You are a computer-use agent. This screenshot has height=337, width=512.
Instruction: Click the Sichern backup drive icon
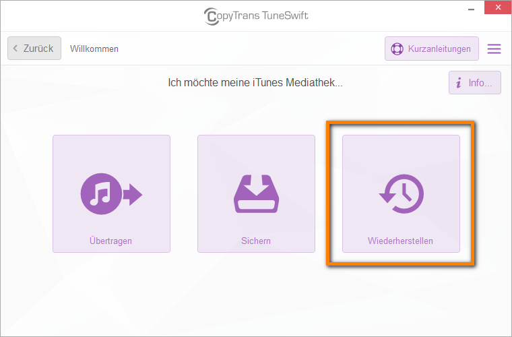pyautogui.click(x=256, y=193)
